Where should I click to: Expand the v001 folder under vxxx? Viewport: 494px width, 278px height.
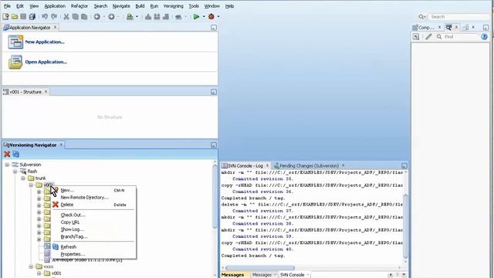39,273
